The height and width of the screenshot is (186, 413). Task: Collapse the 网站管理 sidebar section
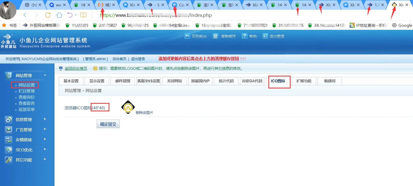(x=45, y=75)
